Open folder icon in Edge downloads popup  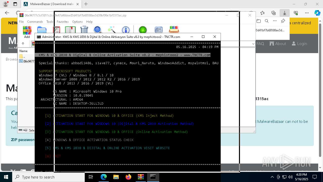point(258,21)
